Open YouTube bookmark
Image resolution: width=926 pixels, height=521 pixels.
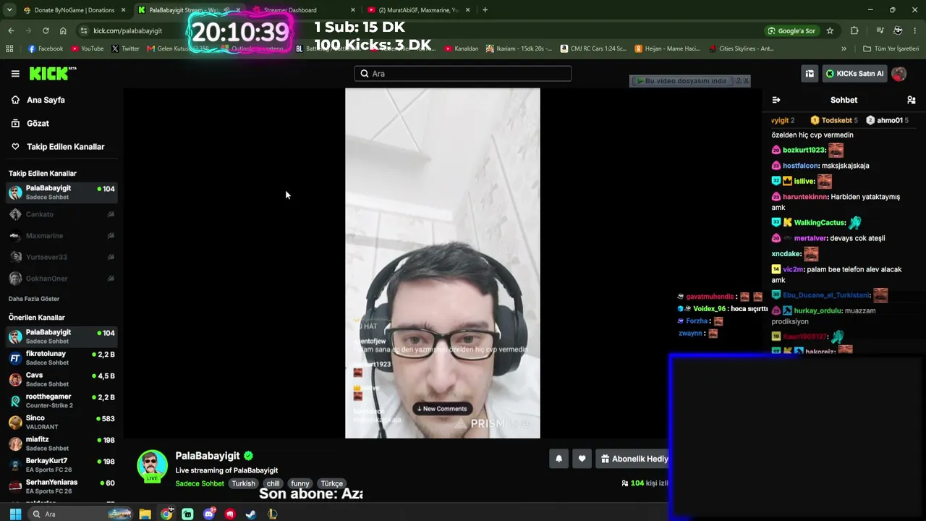point(87,48)
